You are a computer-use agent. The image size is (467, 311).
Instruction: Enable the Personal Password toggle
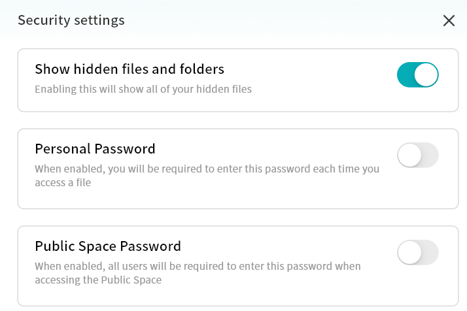pyautogui.click(x=417, y=155)
